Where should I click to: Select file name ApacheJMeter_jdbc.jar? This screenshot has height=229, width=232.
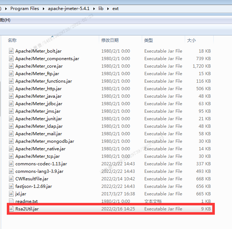point(39,104)
